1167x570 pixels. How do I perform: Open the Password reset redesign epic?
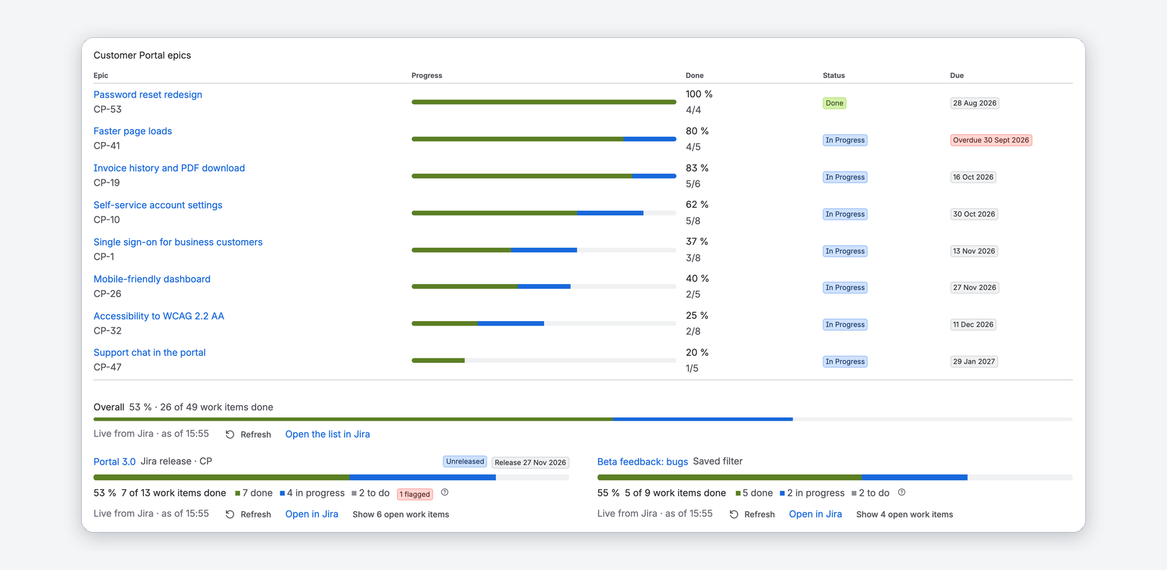tap(148, 94)
